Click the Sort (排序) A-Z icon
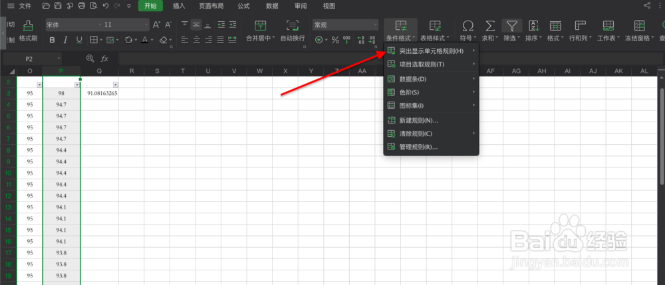 (533, 26)
